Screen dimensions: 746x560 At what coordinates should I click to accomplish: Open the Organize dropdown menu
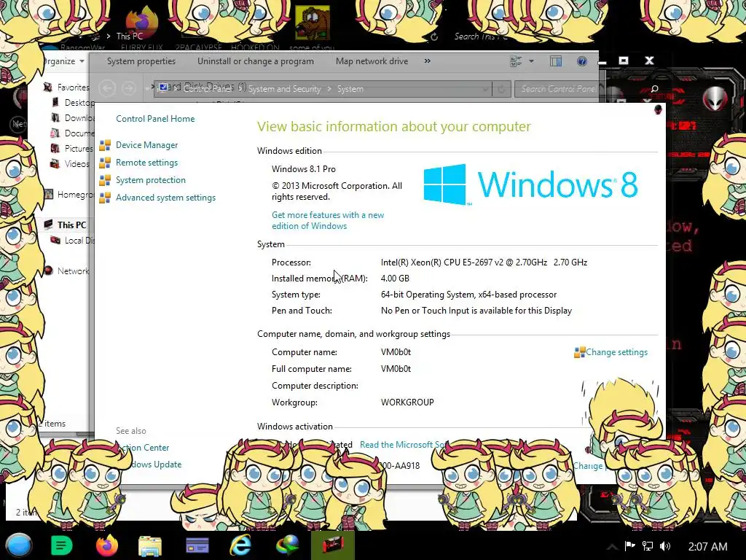point(63,61)
